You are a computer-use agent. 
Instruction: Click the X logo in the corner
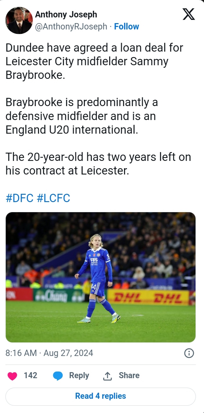(x=189, y=15)
